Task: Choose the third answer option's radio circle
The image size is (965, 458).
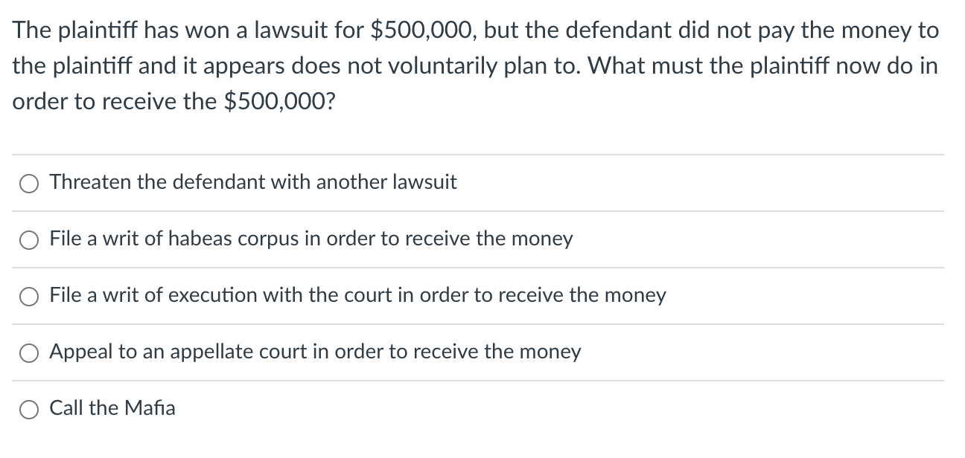Action: (x=28, y=296)
